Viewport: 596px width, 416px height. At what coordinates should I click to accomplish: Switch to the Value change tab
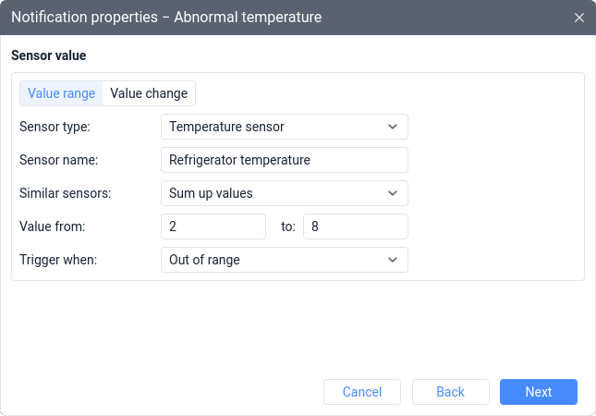pos(149,93)
